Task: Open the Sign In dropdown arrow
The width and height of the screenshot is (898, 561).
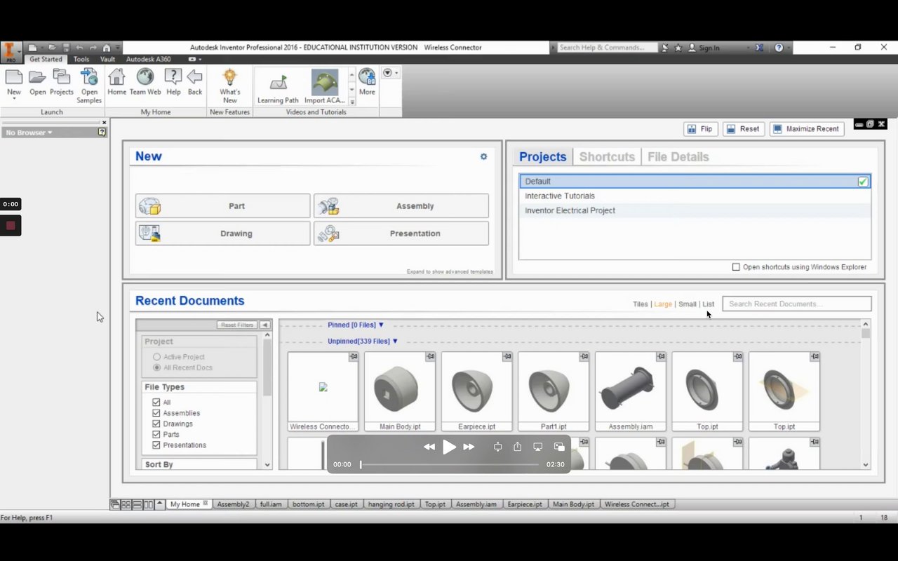Action: tap(749, 48)
